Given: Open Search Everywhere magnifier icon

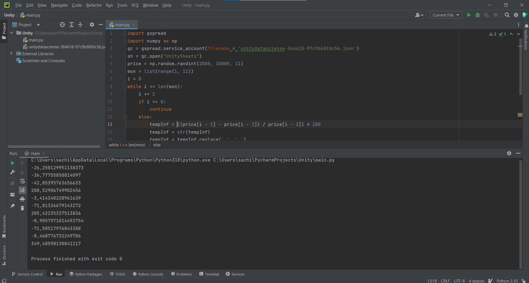Looking at the screenshot, I should tap(507, 15).
